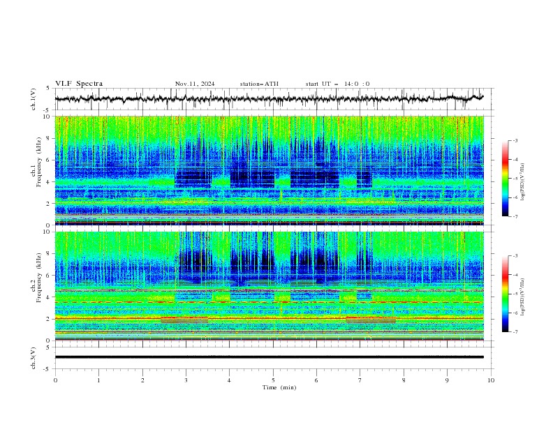553x427 pixels.
Task: Click the time axis tick label "7"
Action: point(360,380)
